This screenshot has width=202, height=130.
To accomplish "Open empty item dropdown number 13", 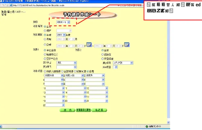I will pos(55,92).
